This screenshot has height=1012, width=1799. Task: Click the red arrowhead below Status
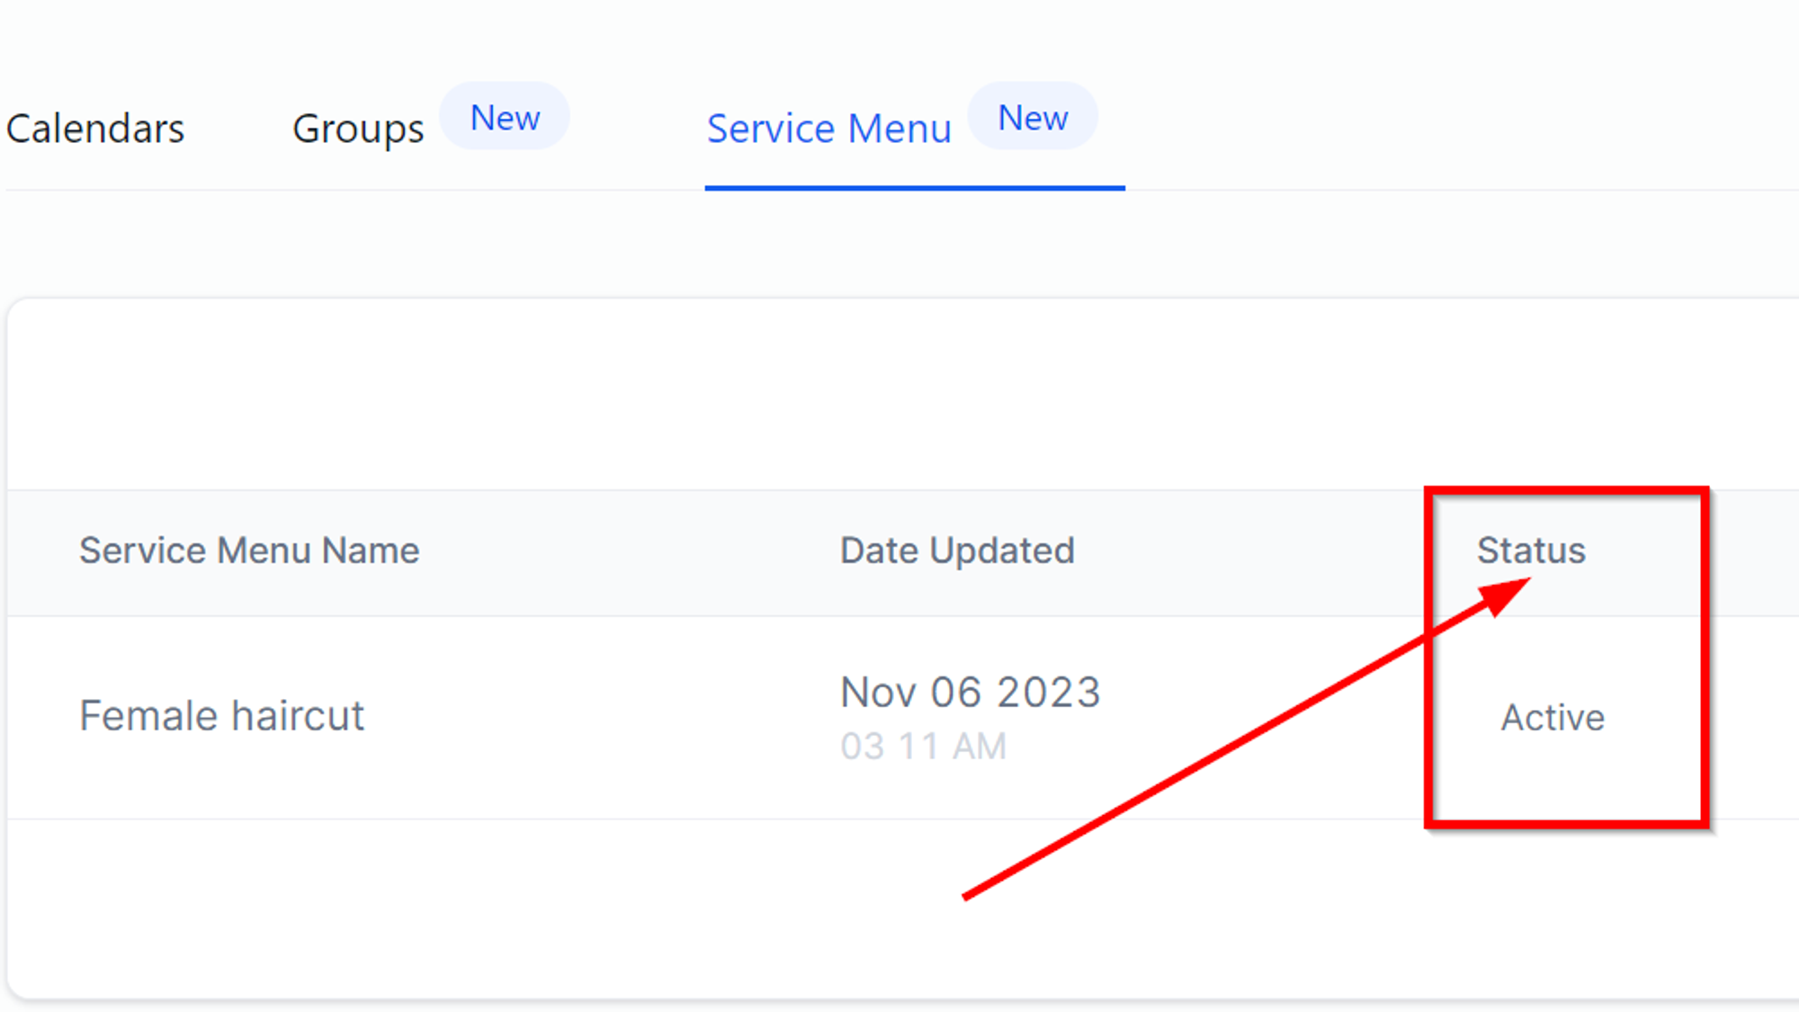(x=1504, y=596)
